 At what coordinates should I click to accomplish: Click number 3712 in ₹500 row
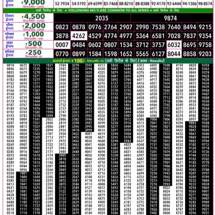(x=142, y=45)
